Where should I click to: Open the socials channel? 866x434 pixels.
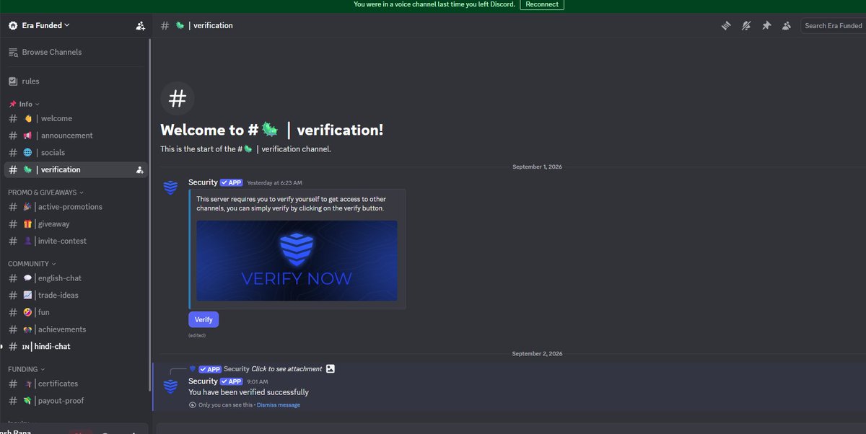76,153
